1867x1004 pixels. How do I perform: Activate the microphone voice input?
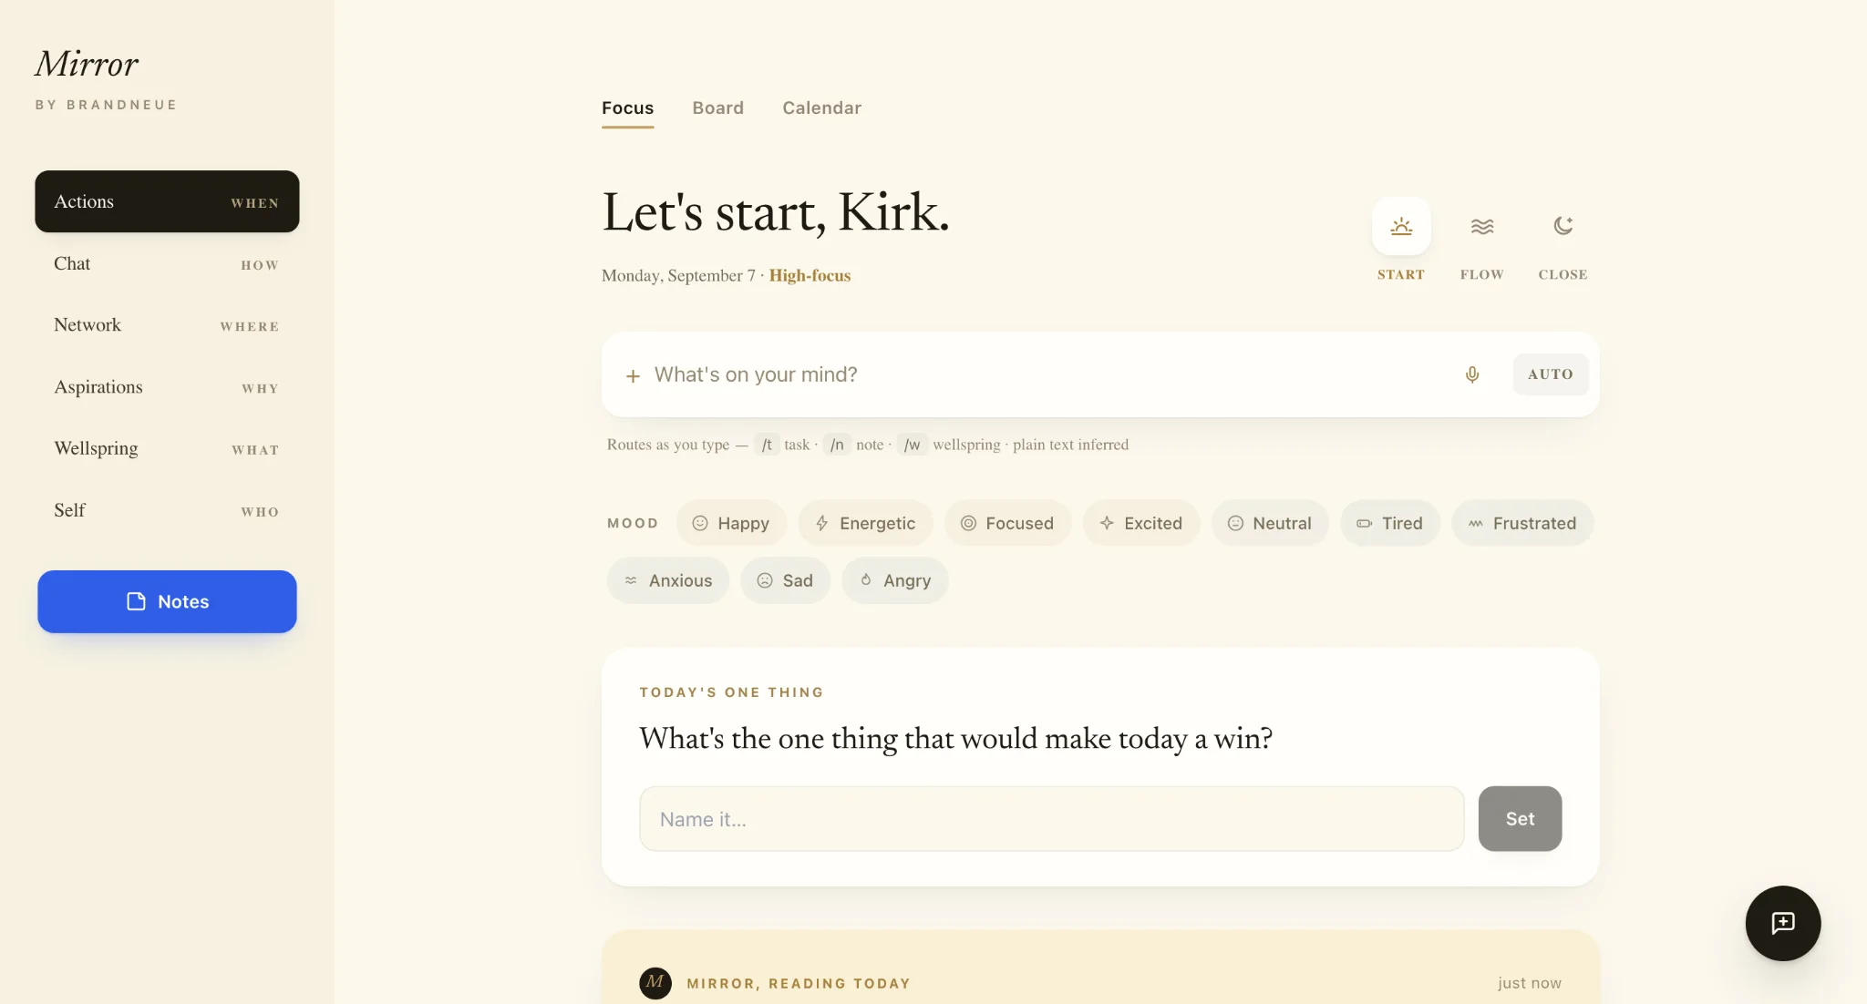(1472, 374)
